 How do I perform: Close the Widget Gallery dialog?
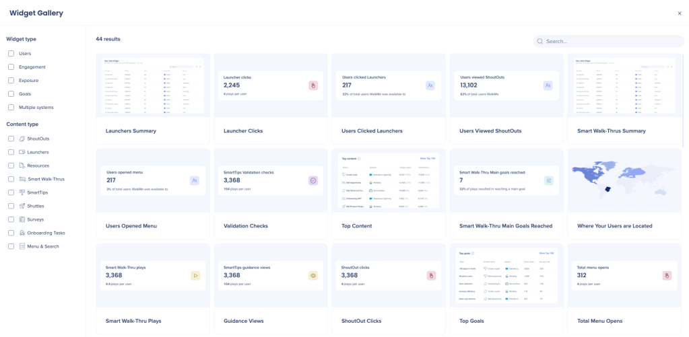coord(679,13)
